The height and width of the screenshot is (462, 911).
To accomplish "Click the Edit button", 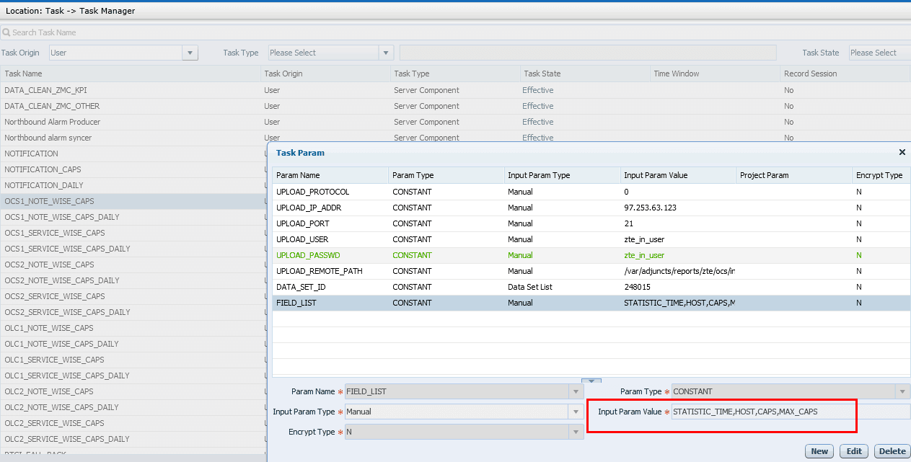I will 854,451.
